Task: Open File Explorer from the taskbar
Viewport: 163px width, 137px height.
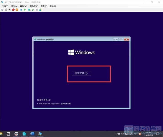Action: tap(1, 134)
